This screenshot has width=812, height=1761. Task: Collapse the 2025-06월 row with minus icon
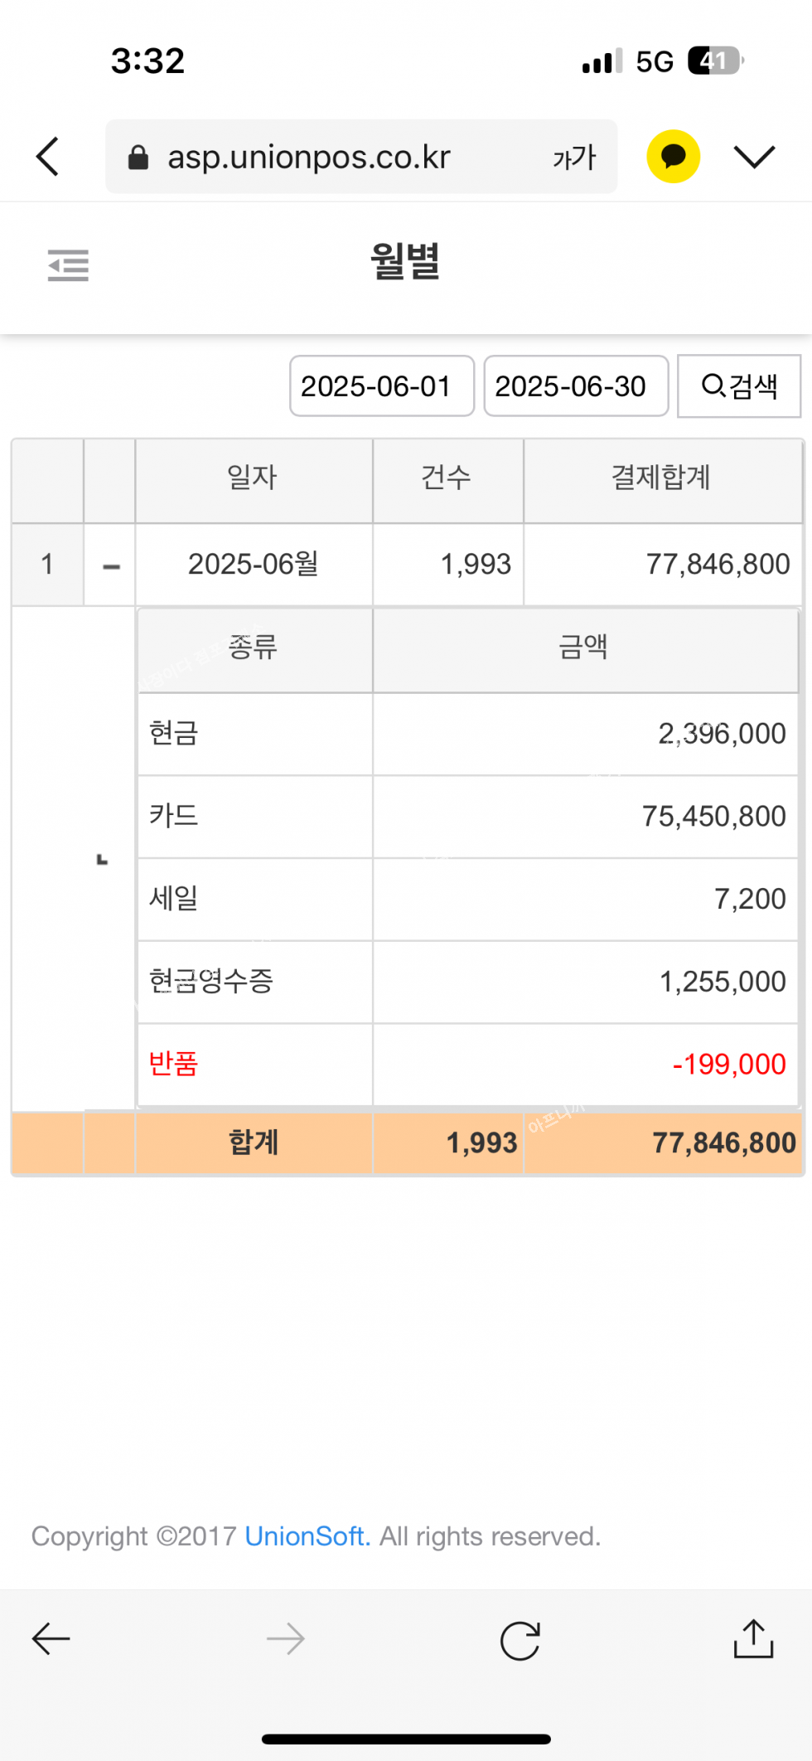tap(111, 566)
